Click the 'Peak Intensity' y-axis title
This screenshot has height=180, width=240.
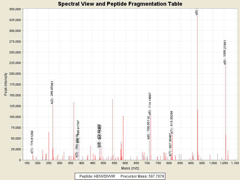tap(6, 84)
